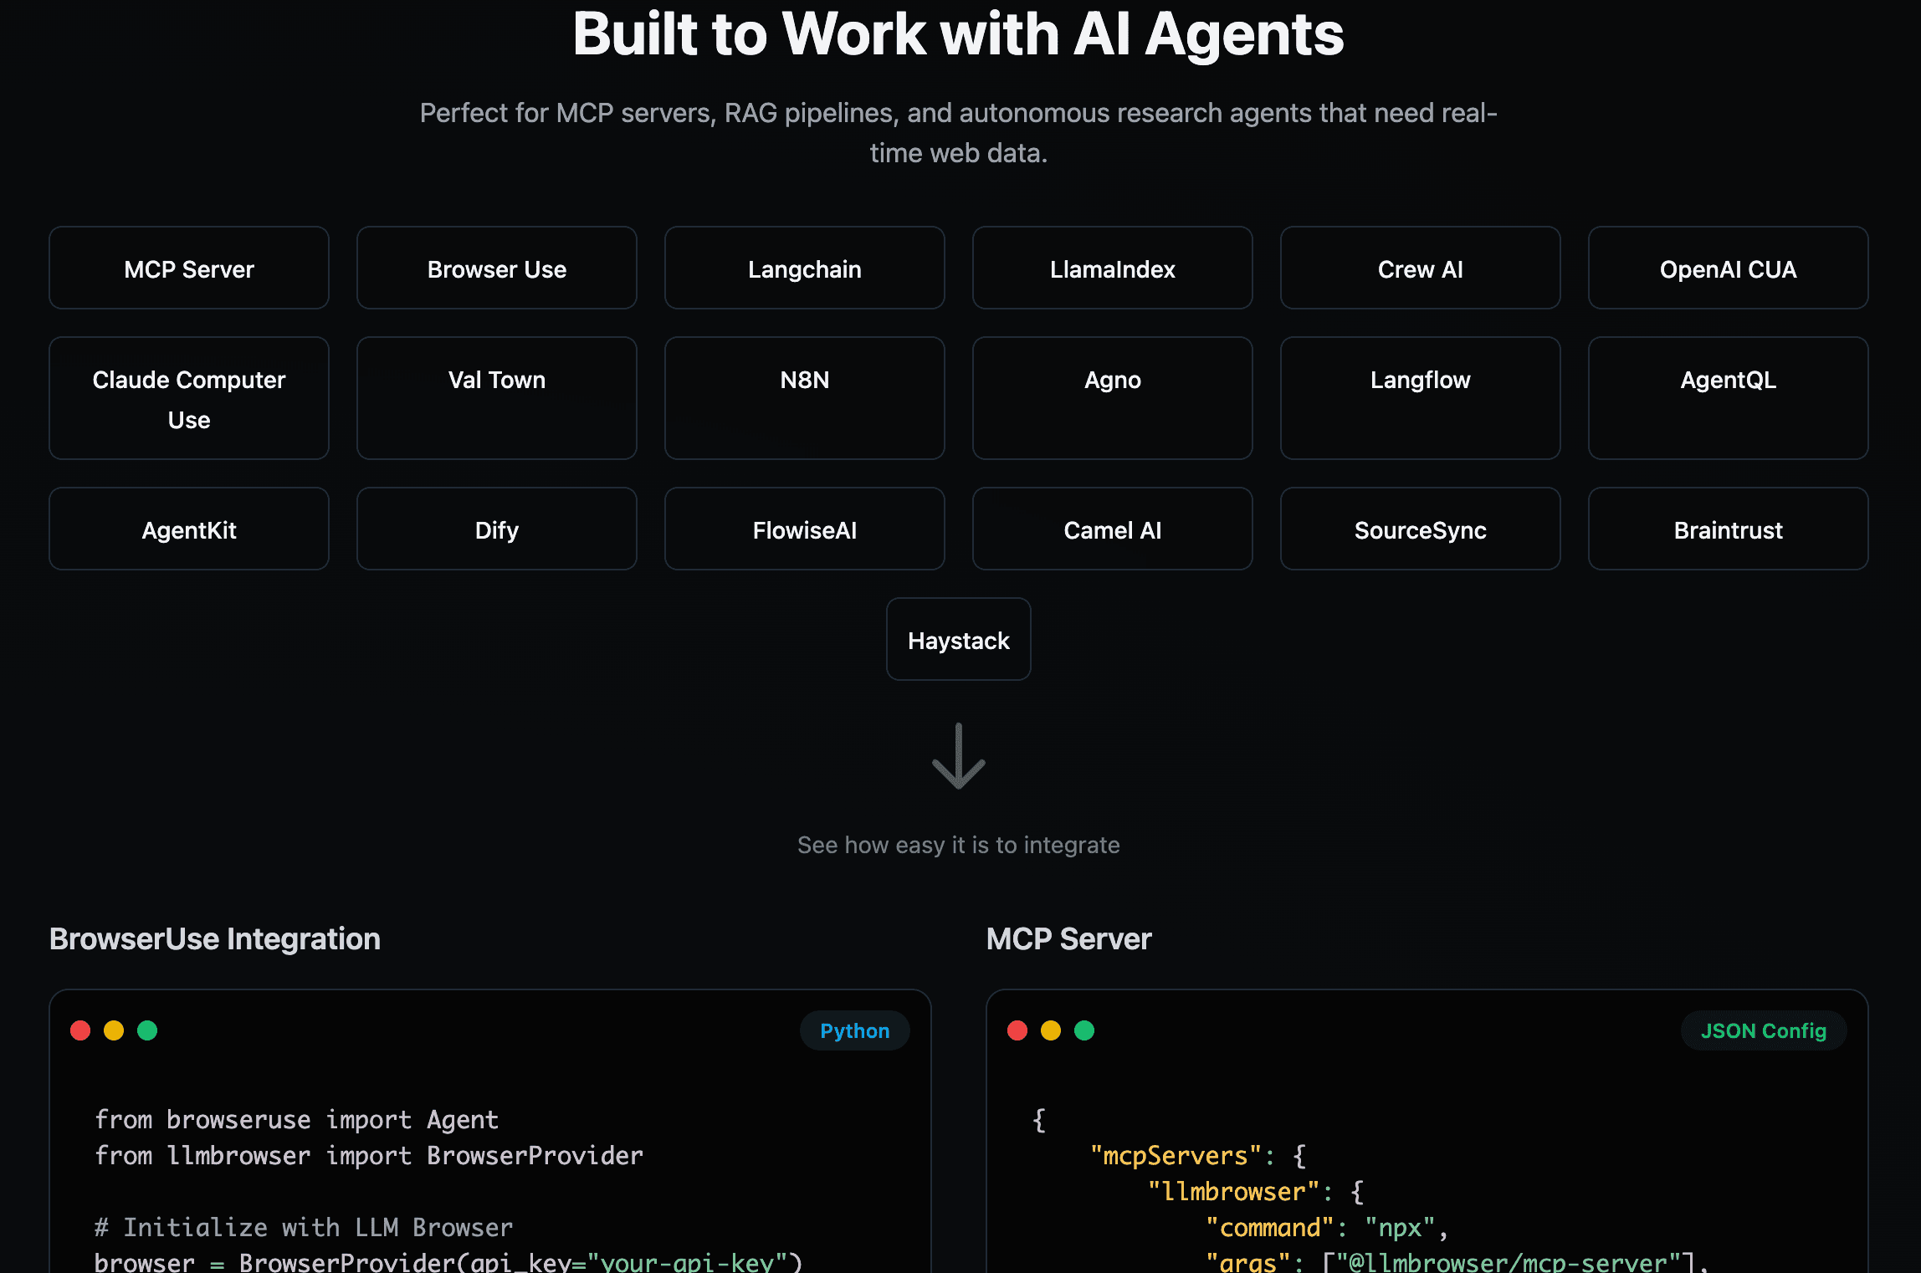This screenshot has width=1921, height=1273.
Task: Click red dot in MCP Server code window
Action: click(1017, 1030)
